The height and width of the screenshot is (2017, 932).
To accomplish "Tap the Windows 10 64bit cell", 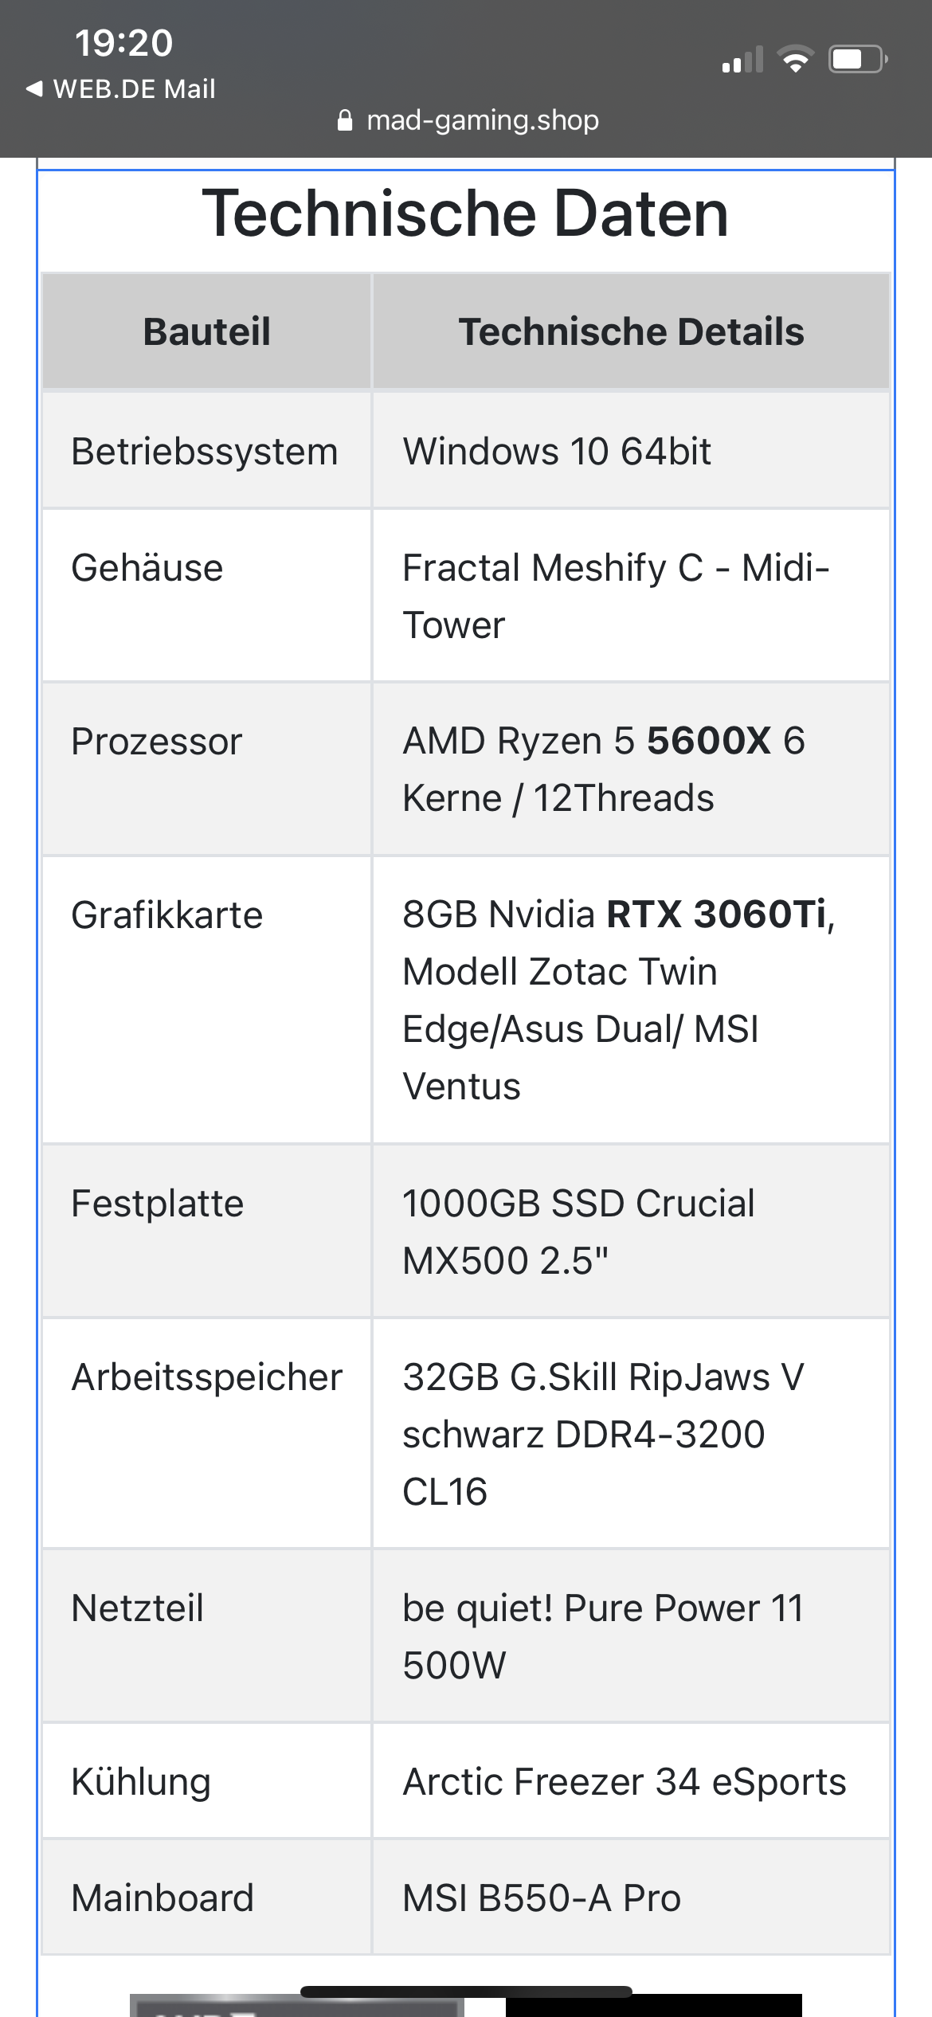I will point(631,451).
